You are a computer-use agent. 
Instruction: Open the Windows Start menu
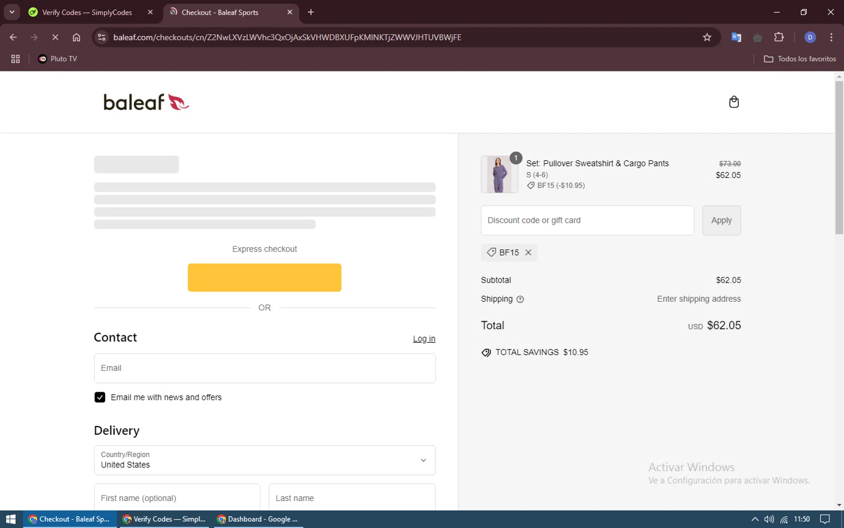coord(11,519)
